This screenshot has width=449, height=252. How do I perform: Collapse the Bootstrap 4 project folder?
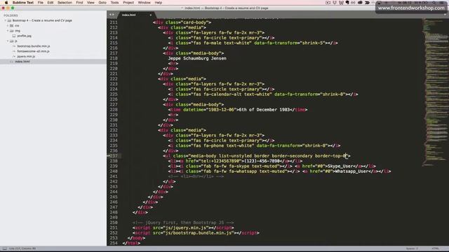coord(5,20)
